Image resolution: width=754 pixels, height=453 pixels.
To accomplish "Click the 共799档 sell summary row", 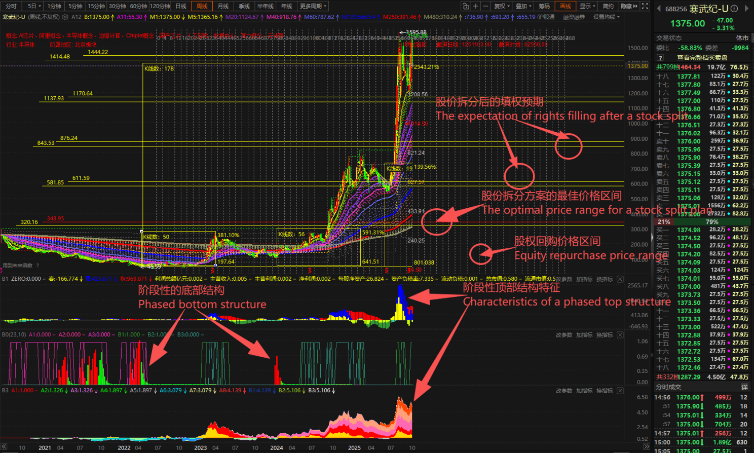I will pyautogui.click(x=702, y=67).
